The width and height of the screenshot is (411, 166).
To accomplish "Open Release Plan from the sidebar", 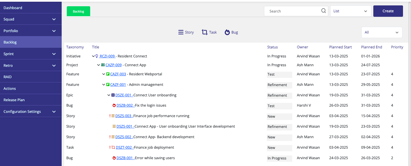I will (14, 100).
